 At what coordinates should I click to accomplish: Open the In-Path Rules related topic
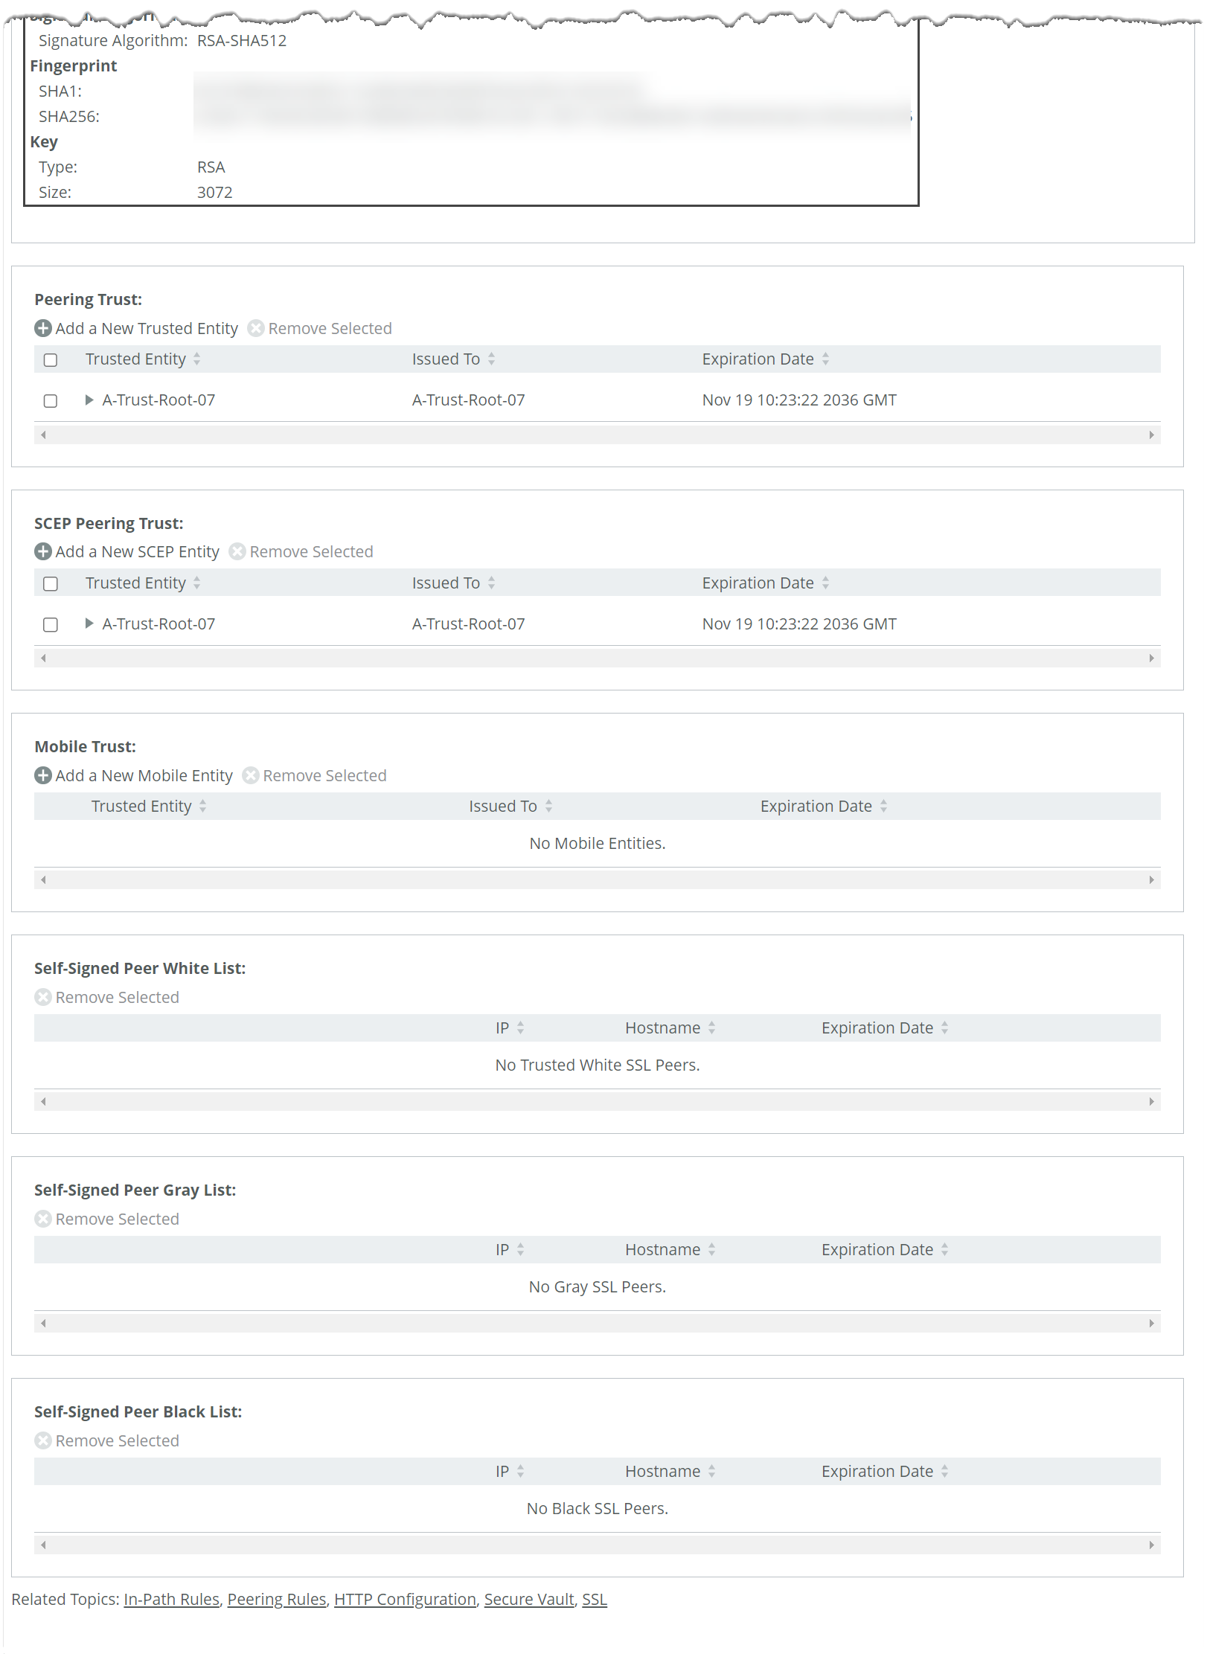tap(171, 1599)
